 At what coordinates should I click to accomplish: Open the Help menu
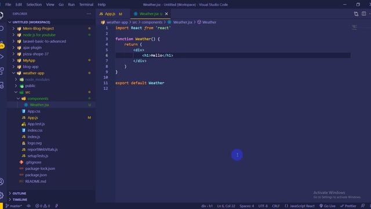click(102, 5)
